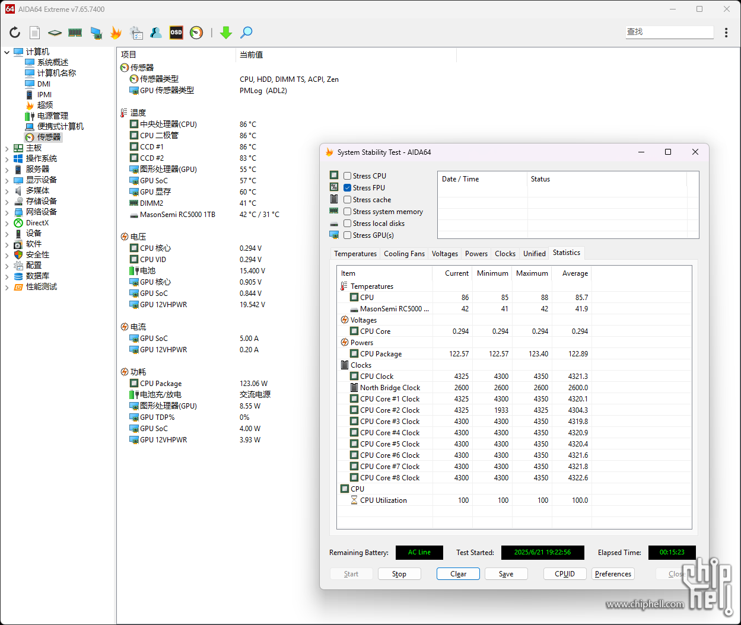Click the monitor with card toolbar icon
This screenshot has height=625, width=741.
(96, 33)
